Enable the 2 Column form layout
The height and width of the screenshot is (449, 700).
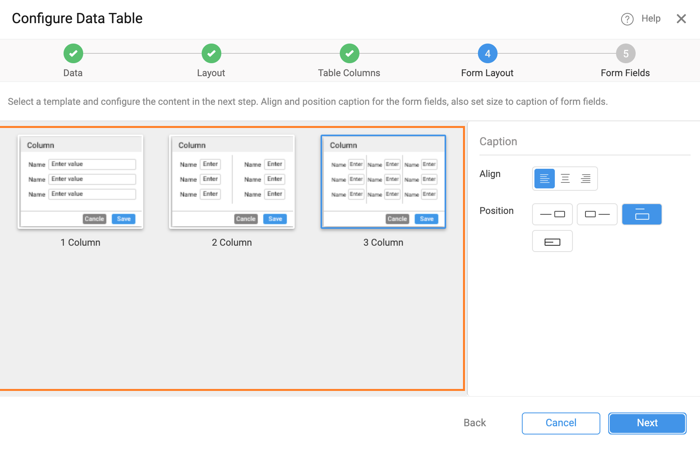(x=232, y=182)
